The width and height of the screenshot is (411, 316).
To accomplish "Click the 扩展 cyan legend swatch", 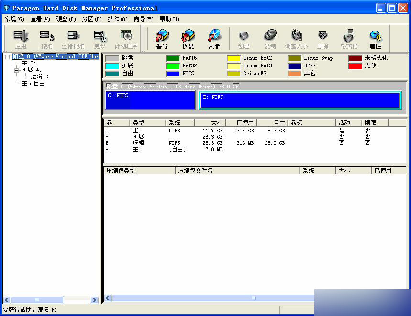I will [x=112, y=66].
